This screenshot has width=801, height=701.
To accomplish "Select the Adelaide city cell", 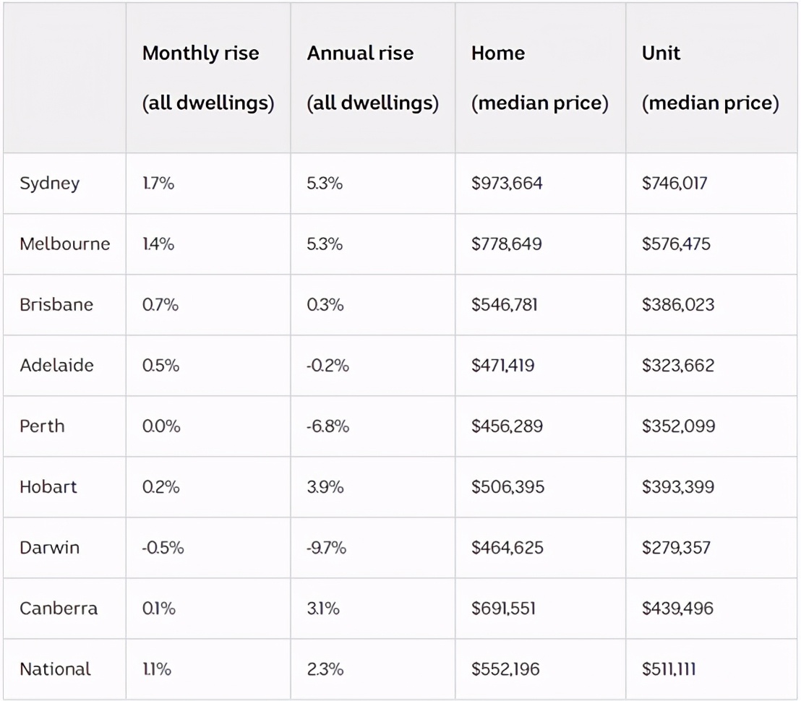I will 56,366.
